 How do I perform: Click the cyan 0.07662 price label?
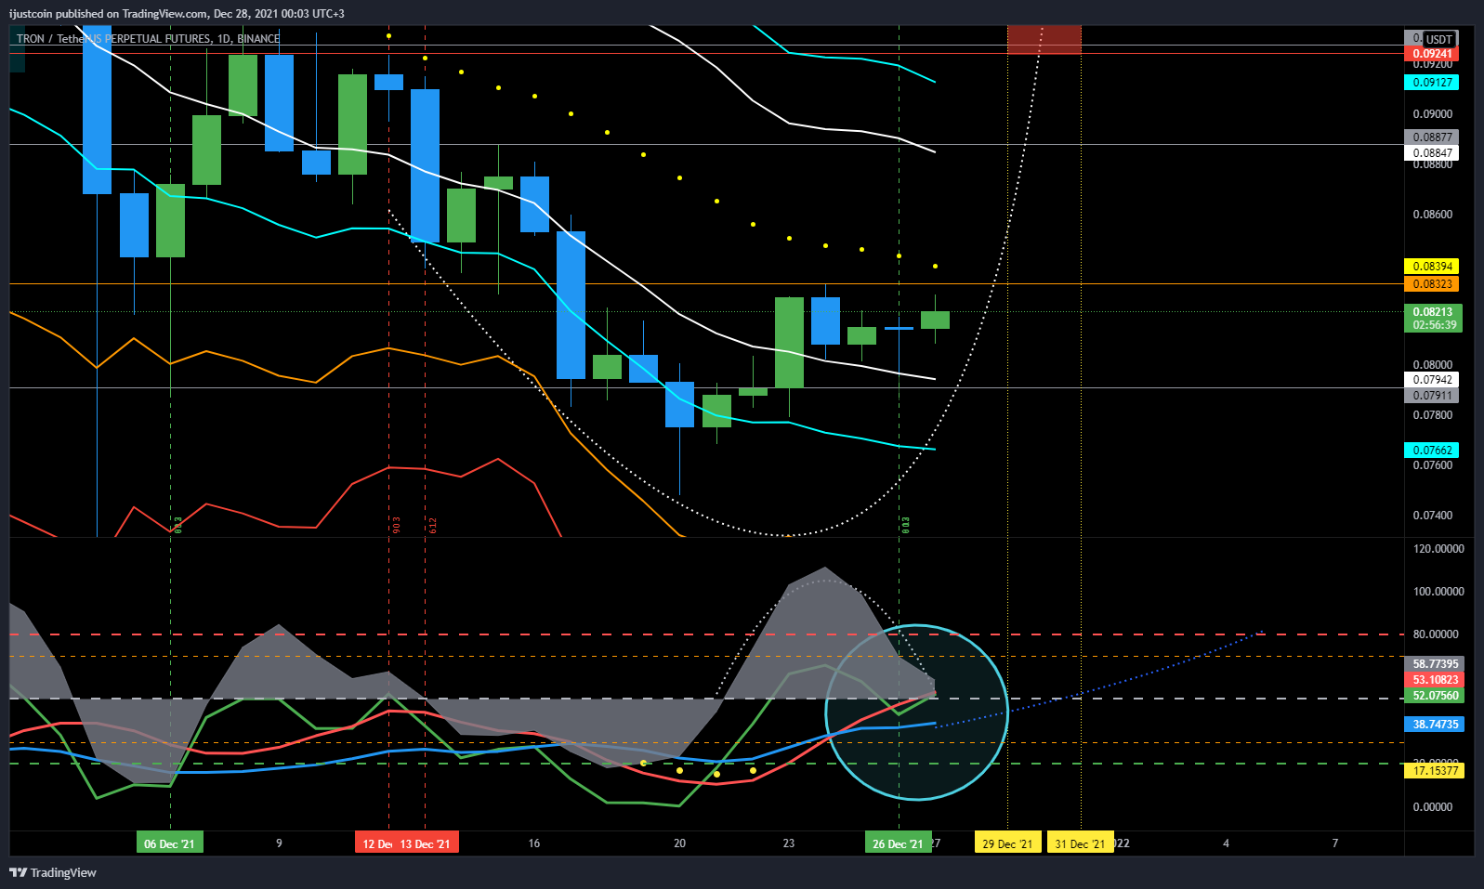coord(1432,451)
